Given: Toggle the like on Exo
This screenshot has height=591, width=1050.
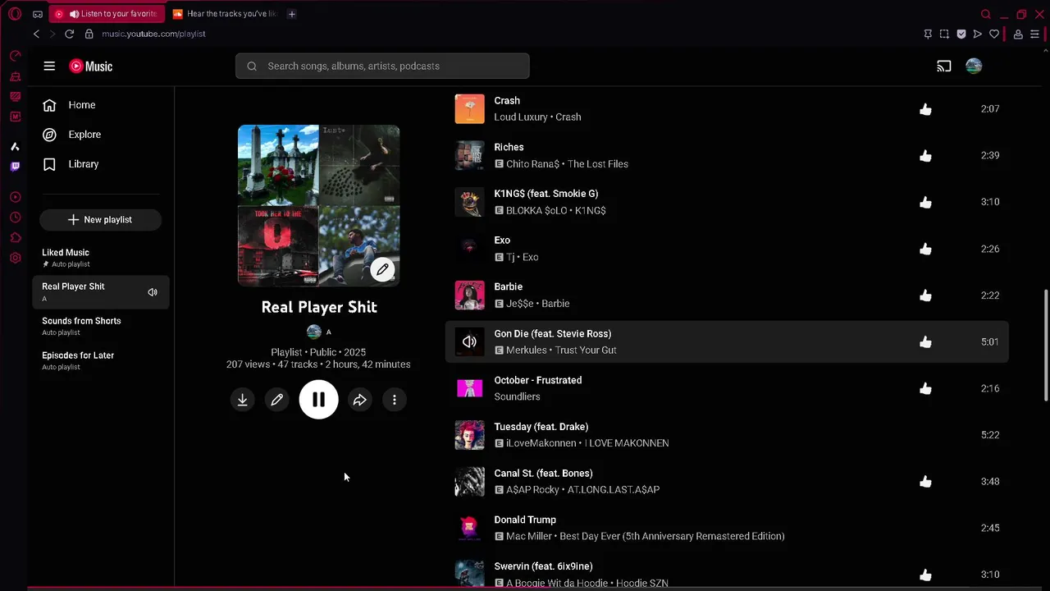Looking at the screenshot, I should pos(925,249).
